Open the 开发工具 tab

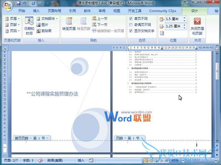point(134,11)
